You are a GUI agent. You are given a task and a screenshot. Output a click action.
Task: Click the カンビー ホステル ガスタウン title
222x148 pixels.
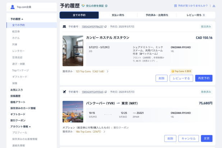[x=108, y=38]
